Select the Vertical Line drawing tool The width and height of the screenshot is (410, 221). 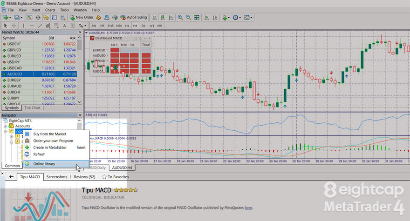[24, 26]
